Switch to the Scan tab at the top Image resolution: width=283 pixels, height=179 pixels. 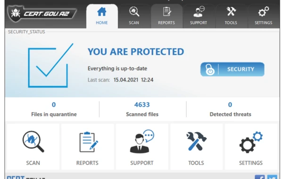tap(134, 16)
